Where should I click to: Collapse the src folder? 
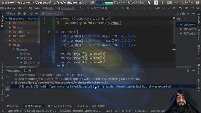click(x=10, y=45)
